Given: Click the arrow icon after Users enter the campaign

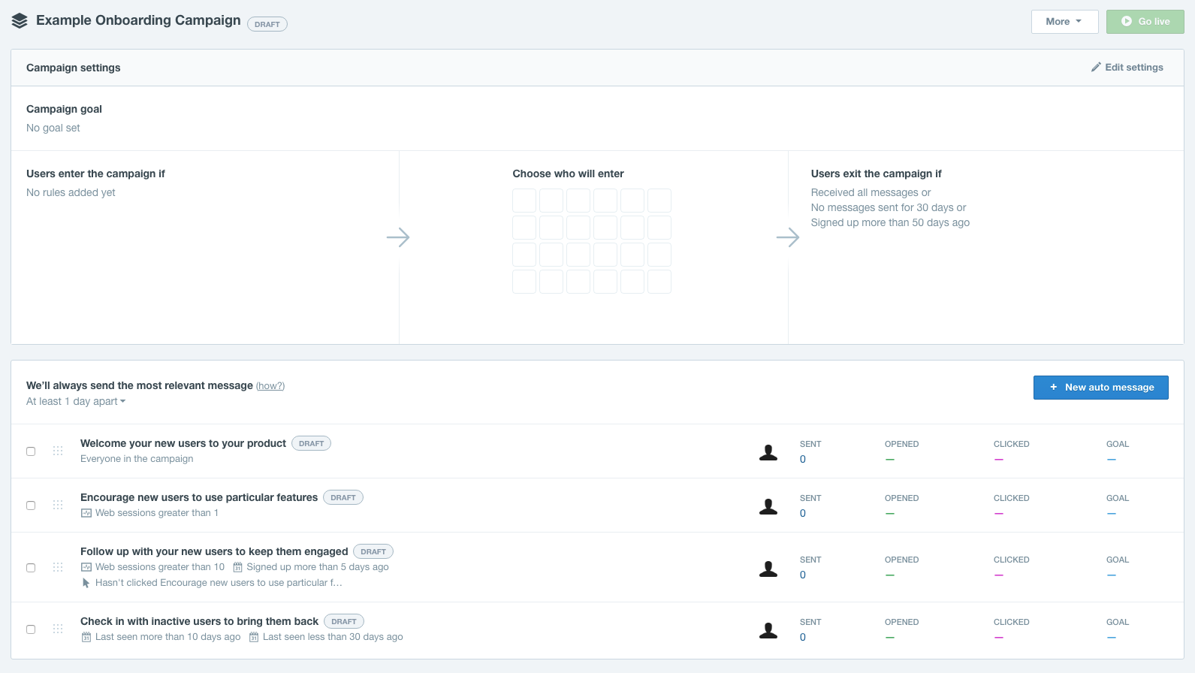Looking at the screenshot, I should [398, 237].
